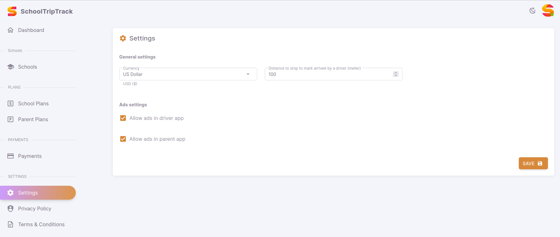Viewport: 560px width, 237px height.
Task: Click the Schools graduation cap icon
Action: (x=10, y=67)
